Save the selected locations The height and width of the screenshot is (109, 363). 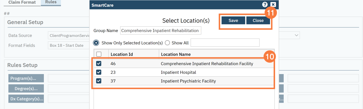click(x=233, y=20)
